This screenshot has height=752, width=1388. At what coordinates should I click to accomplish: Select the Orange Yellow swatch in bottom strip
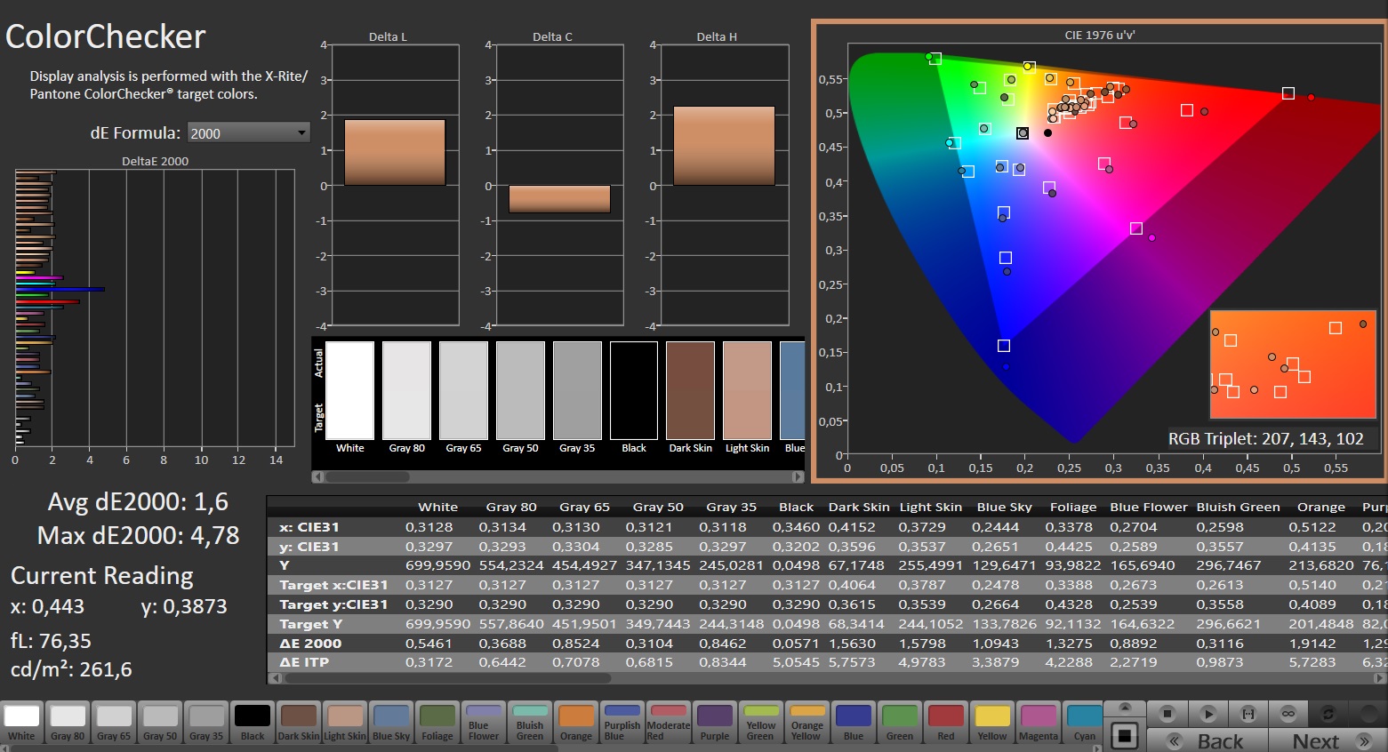[807, 723]
